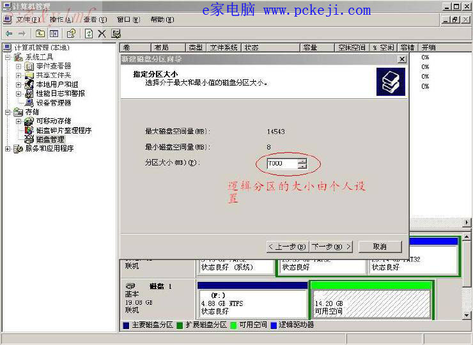Select 事件查看器 in the tree
This screenshot has width=473, height=345.
(x=54, y=66)
